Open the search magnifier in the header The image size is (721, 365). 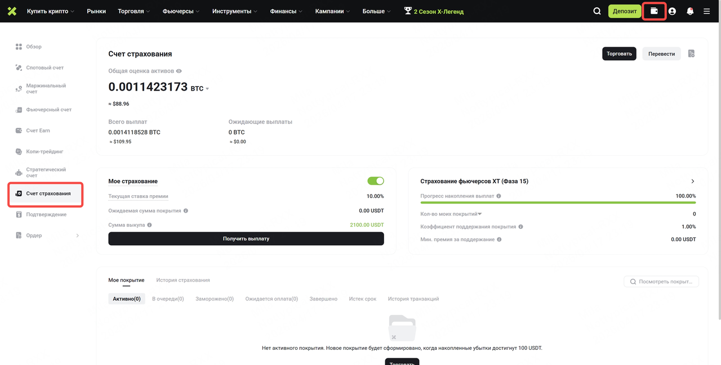coord(597,11)
